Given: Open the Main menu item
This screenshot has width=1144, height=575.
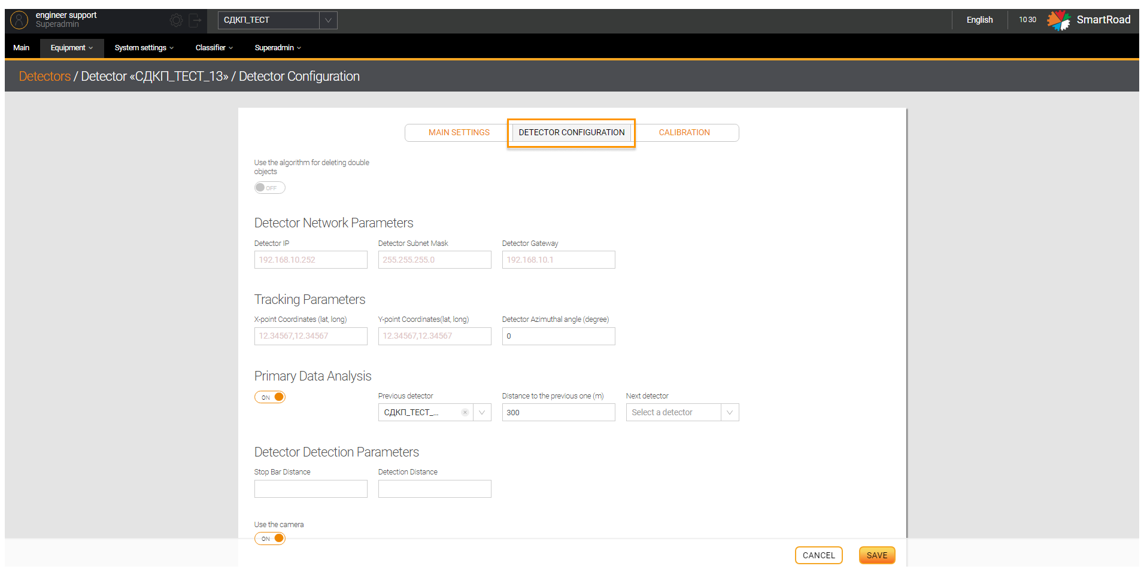Looking at the screenshot, I should (x=22, y=48).
